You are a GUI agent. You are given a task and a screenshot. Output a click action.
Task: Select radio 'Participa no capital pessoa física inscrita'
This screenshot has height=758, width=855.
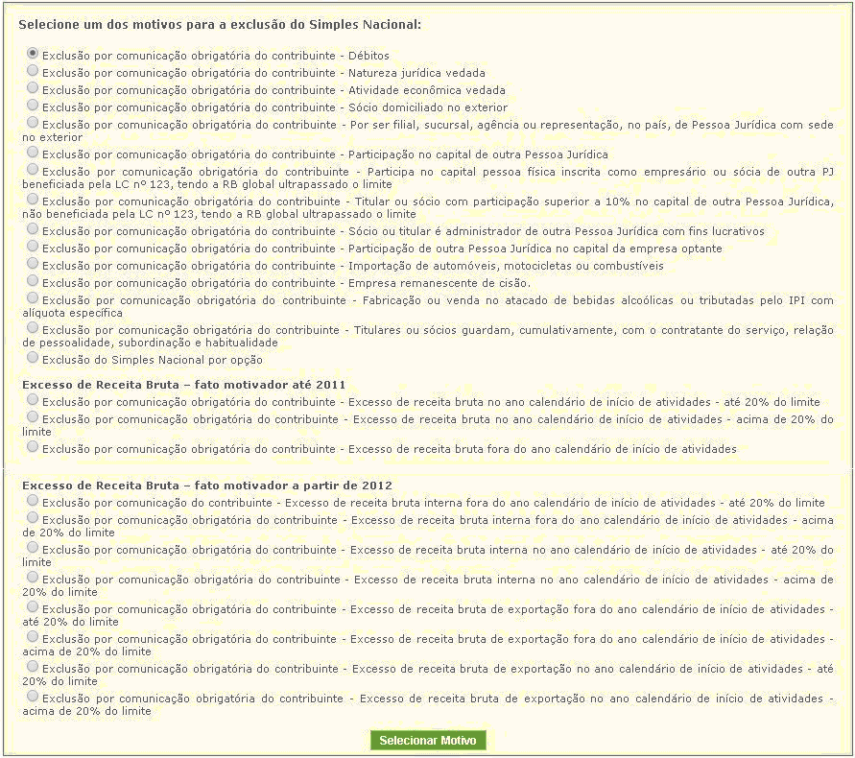click(33, 169)
